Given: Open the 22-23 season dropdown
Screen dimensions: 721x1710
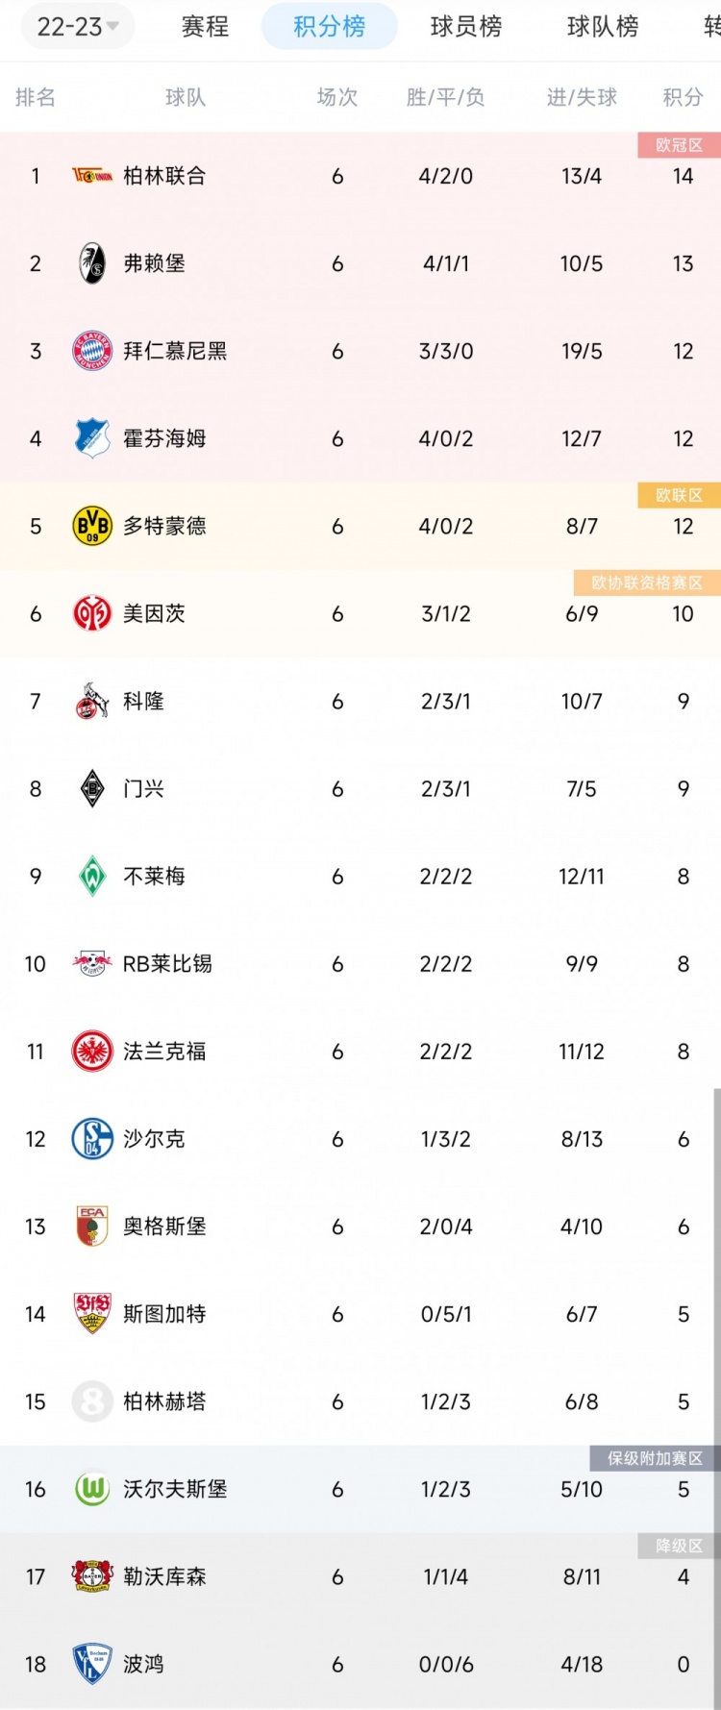Looking at the screenshot, I should pos(78,27).
